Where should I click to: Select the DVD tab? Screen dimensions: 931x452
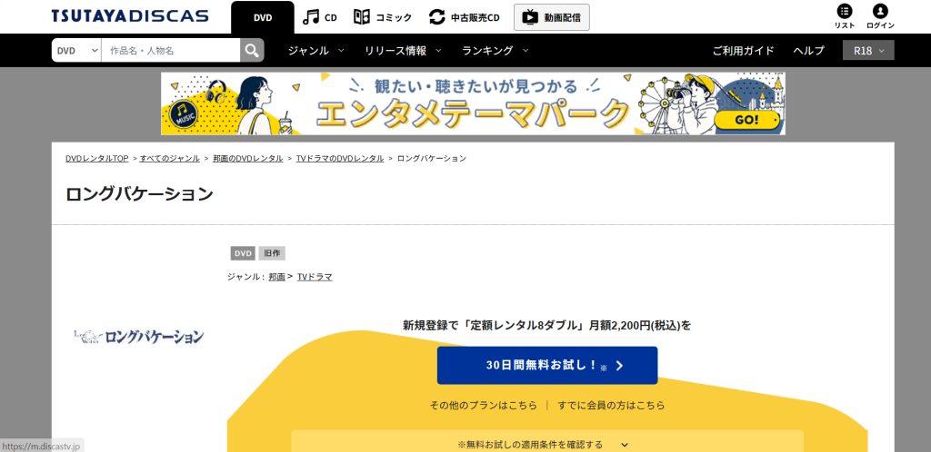[x=263, y=17]
